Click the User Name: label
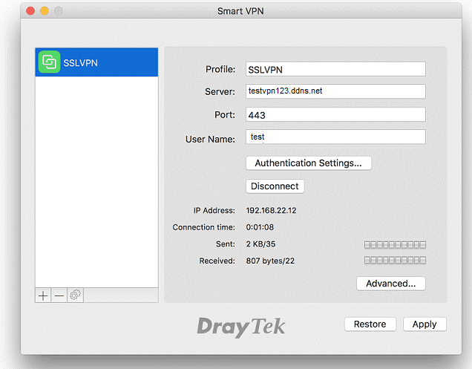 pyautogui.click(x=210, y=139)
